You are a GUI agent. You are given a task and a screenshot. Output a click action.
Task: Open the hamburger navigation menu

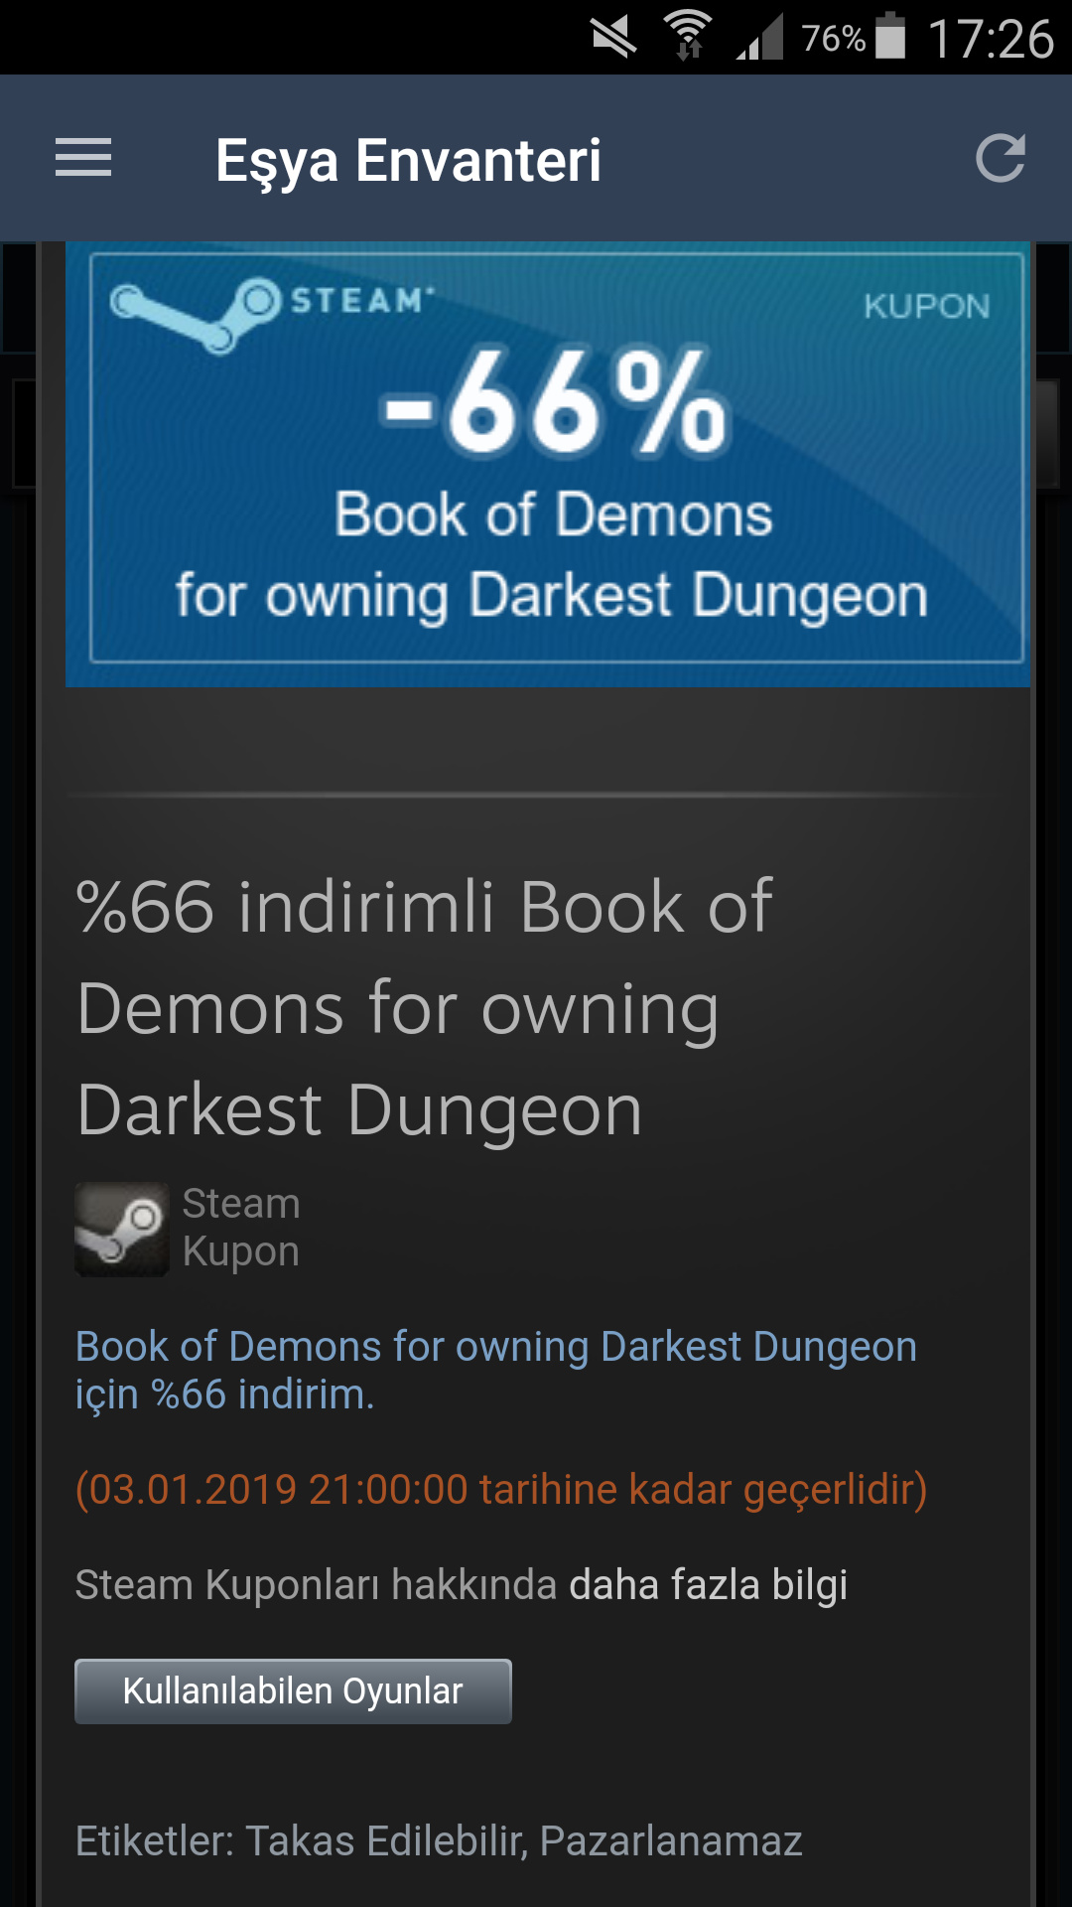pos(83,158)
